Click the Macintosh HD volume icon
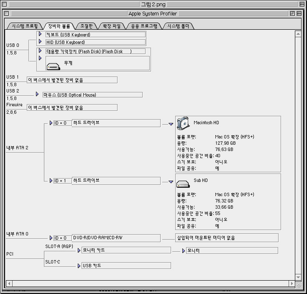The width and height of the screenshot is (307, 294). pyautogui.click(x=183, y=123)
